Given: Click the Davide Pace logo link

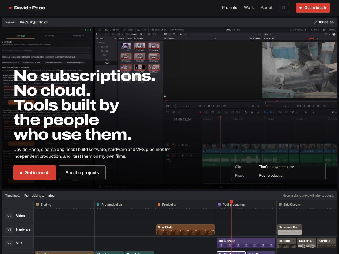Looking at the screenshot, I should pos(27,8).
